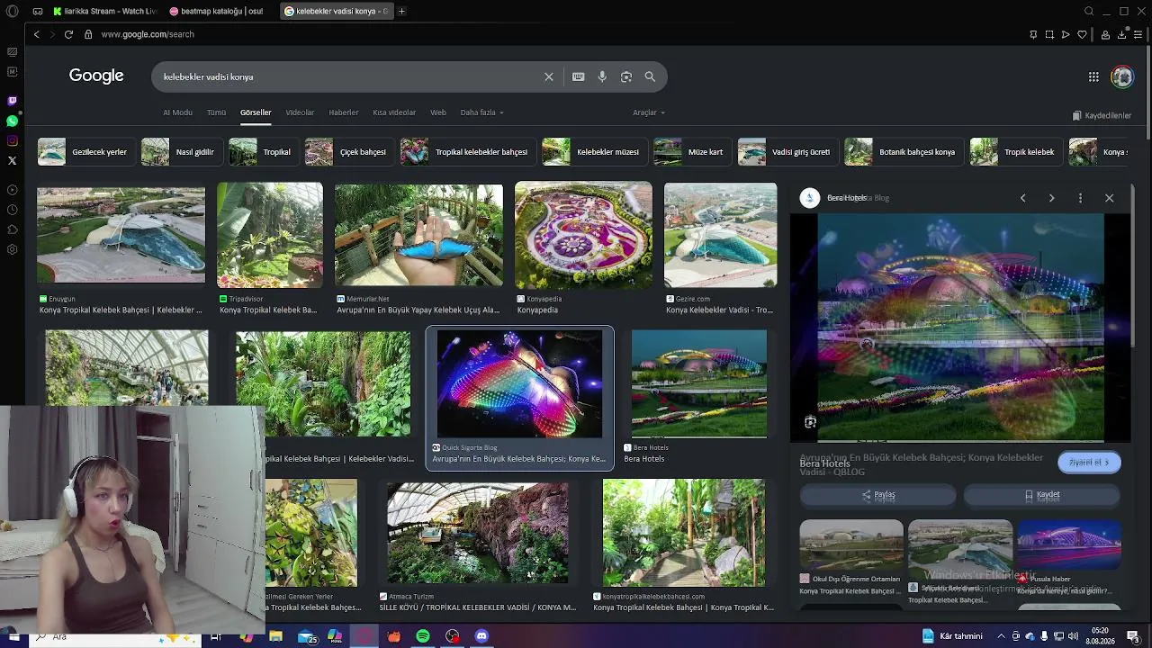Open Discord from the taskbar
The height and width of the screenshot is (648, 1152).
coord(481,636)
